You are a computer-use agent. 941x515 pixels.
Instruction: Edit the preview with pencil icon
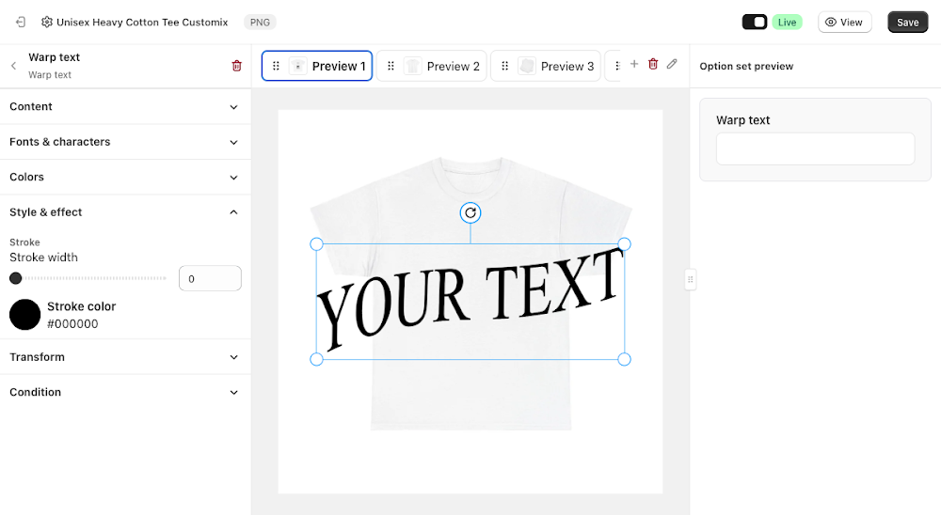click(672, 64)
